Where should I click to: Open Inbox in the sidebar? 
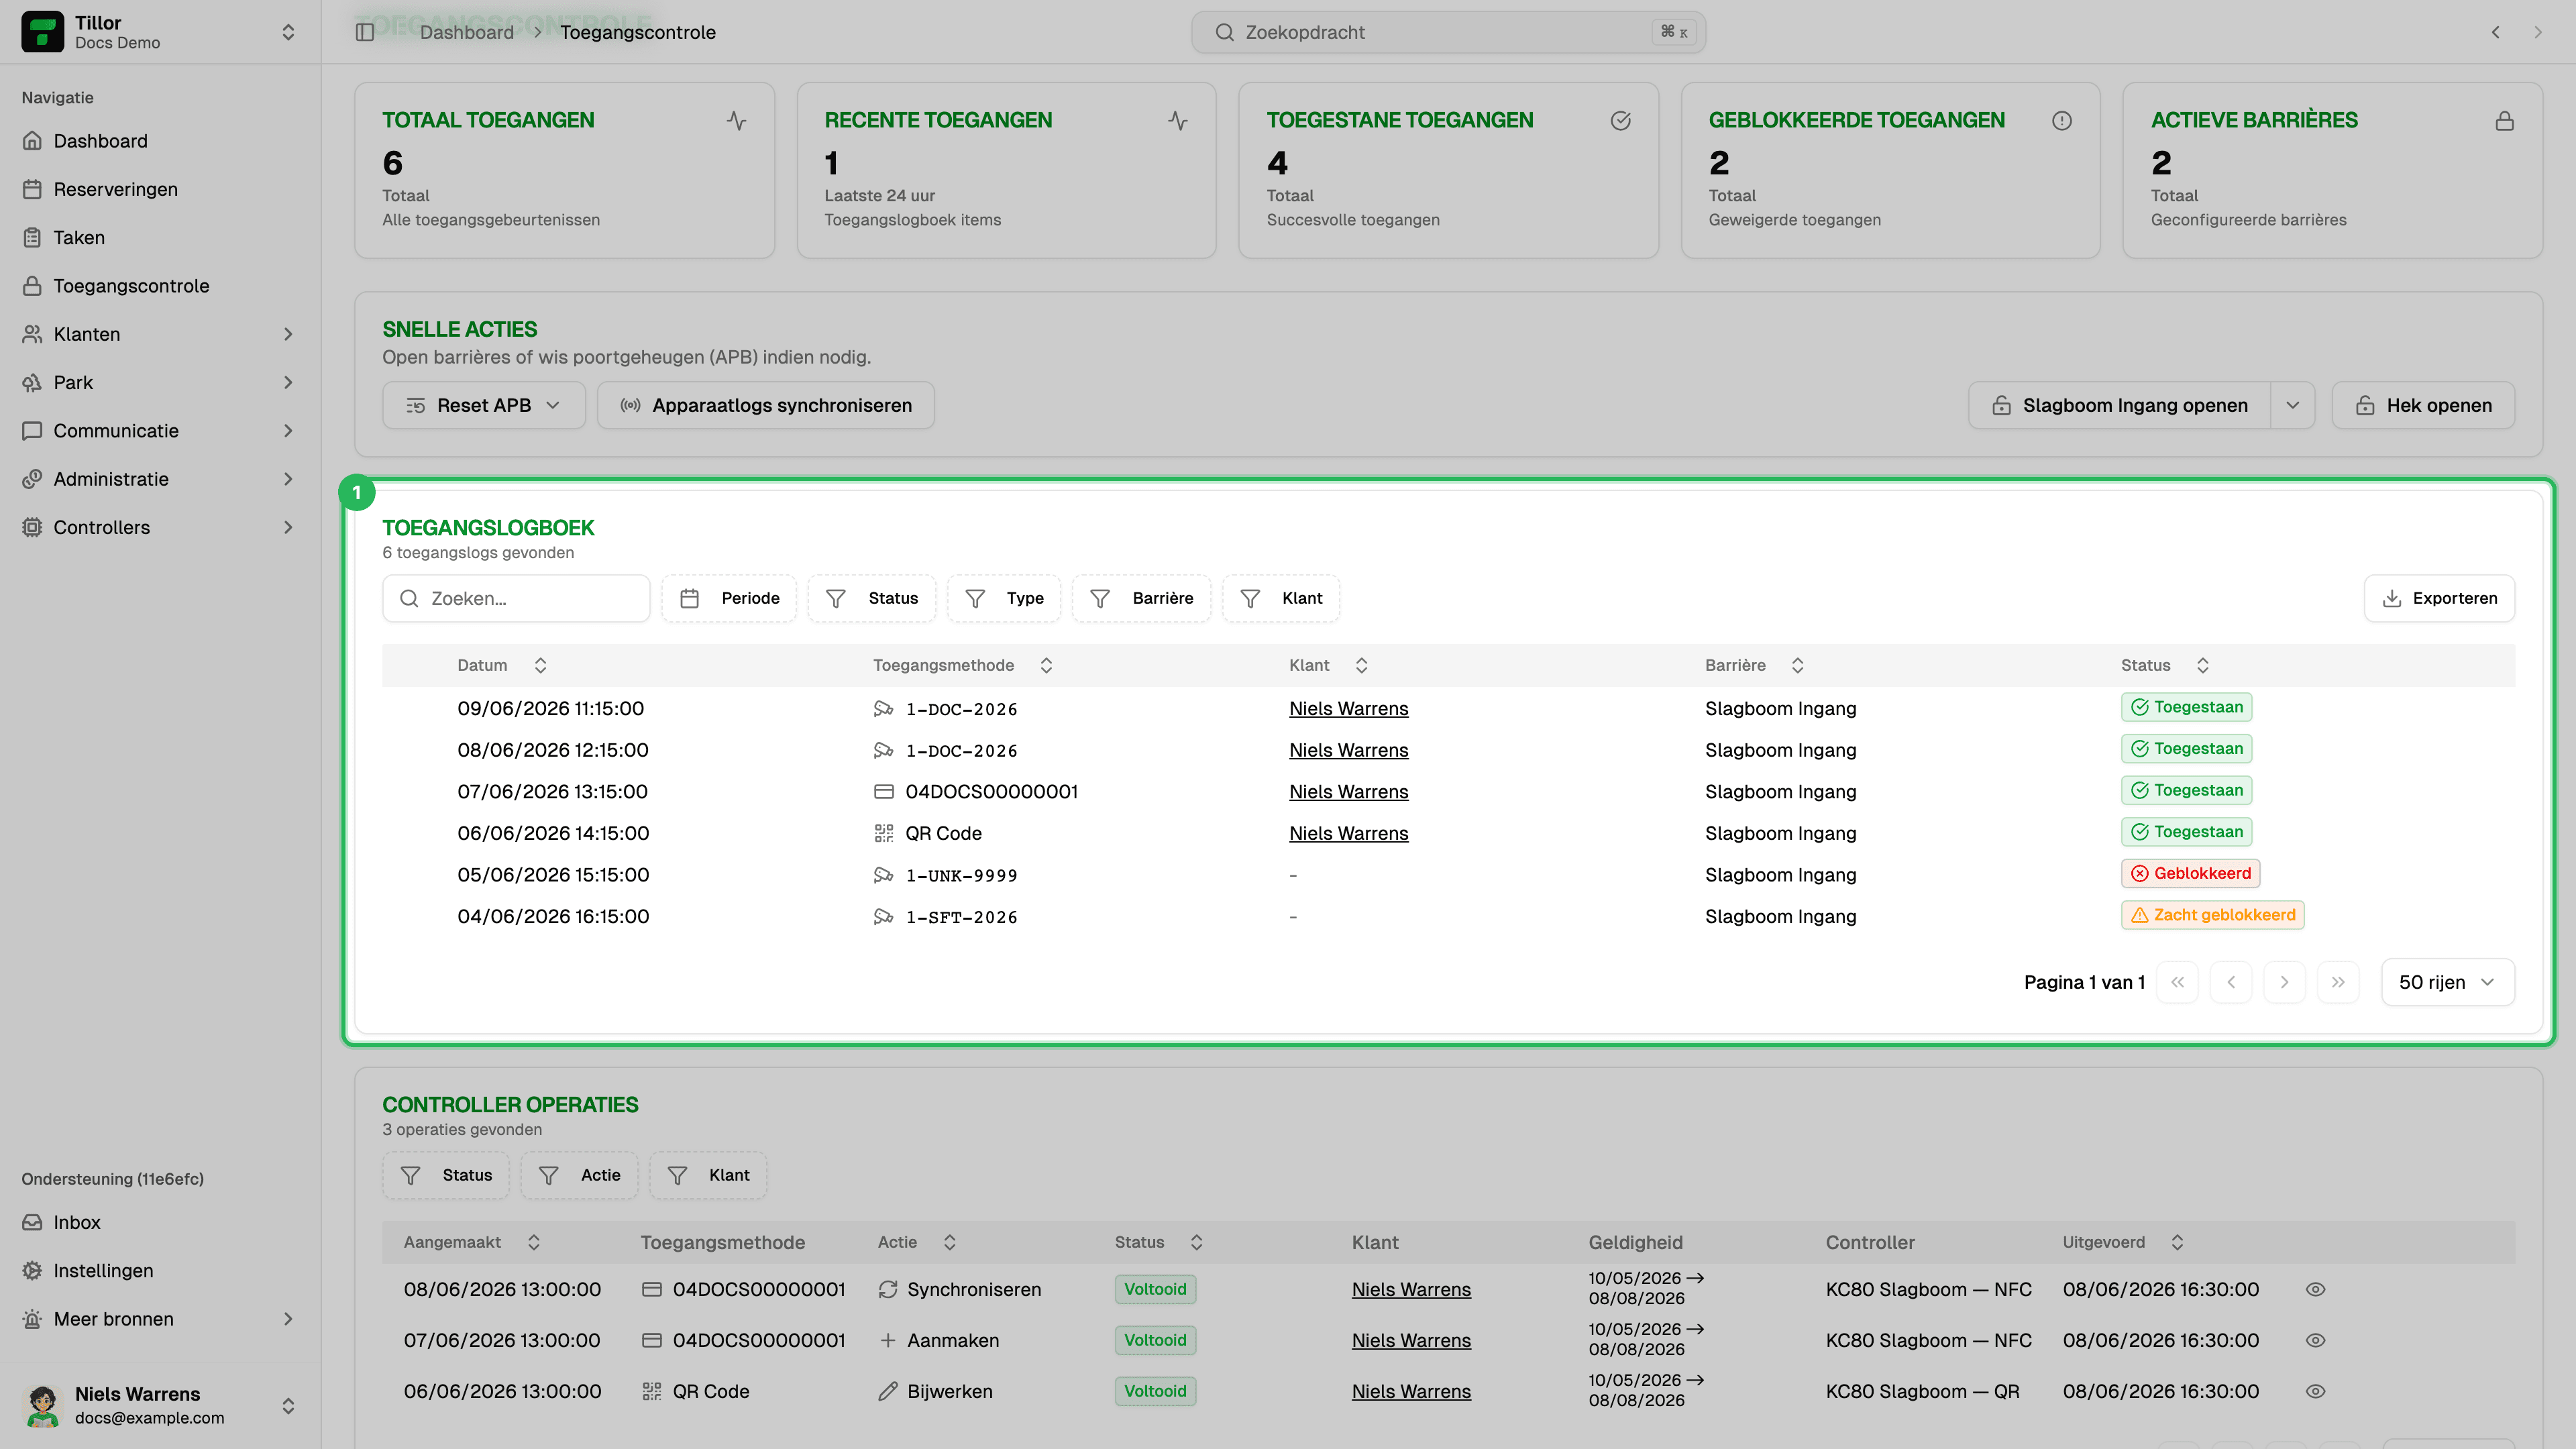coord(77,1222)
